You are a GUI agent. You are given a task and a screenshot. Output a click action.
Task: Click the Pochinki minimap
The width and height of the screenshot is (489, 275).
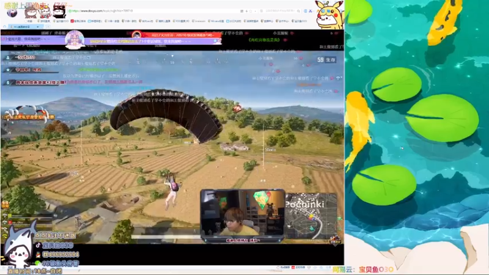coord(311,216)
